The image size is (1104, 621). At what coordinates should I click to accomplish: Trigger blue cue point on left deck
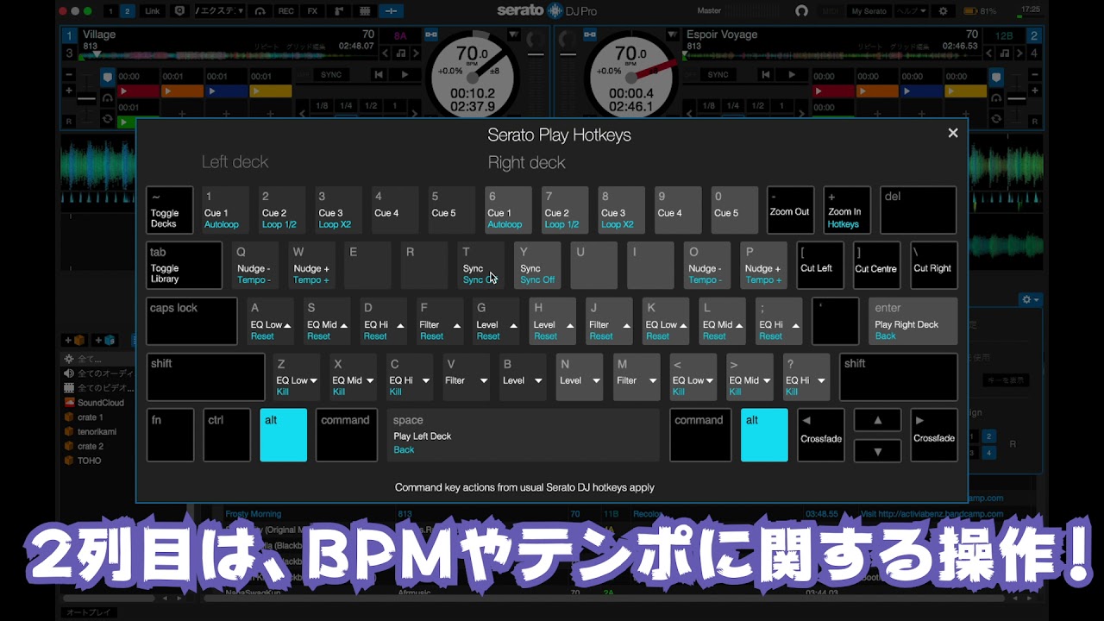227,91
